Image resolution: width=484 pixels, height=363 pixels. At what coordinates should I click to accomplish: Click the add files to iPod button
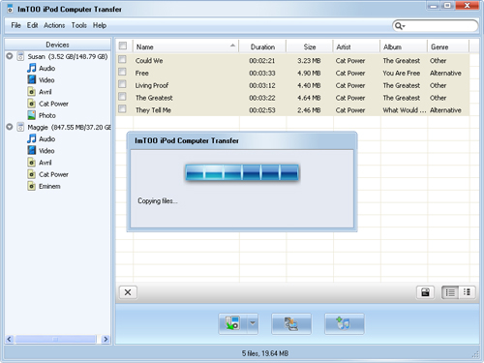345,323
